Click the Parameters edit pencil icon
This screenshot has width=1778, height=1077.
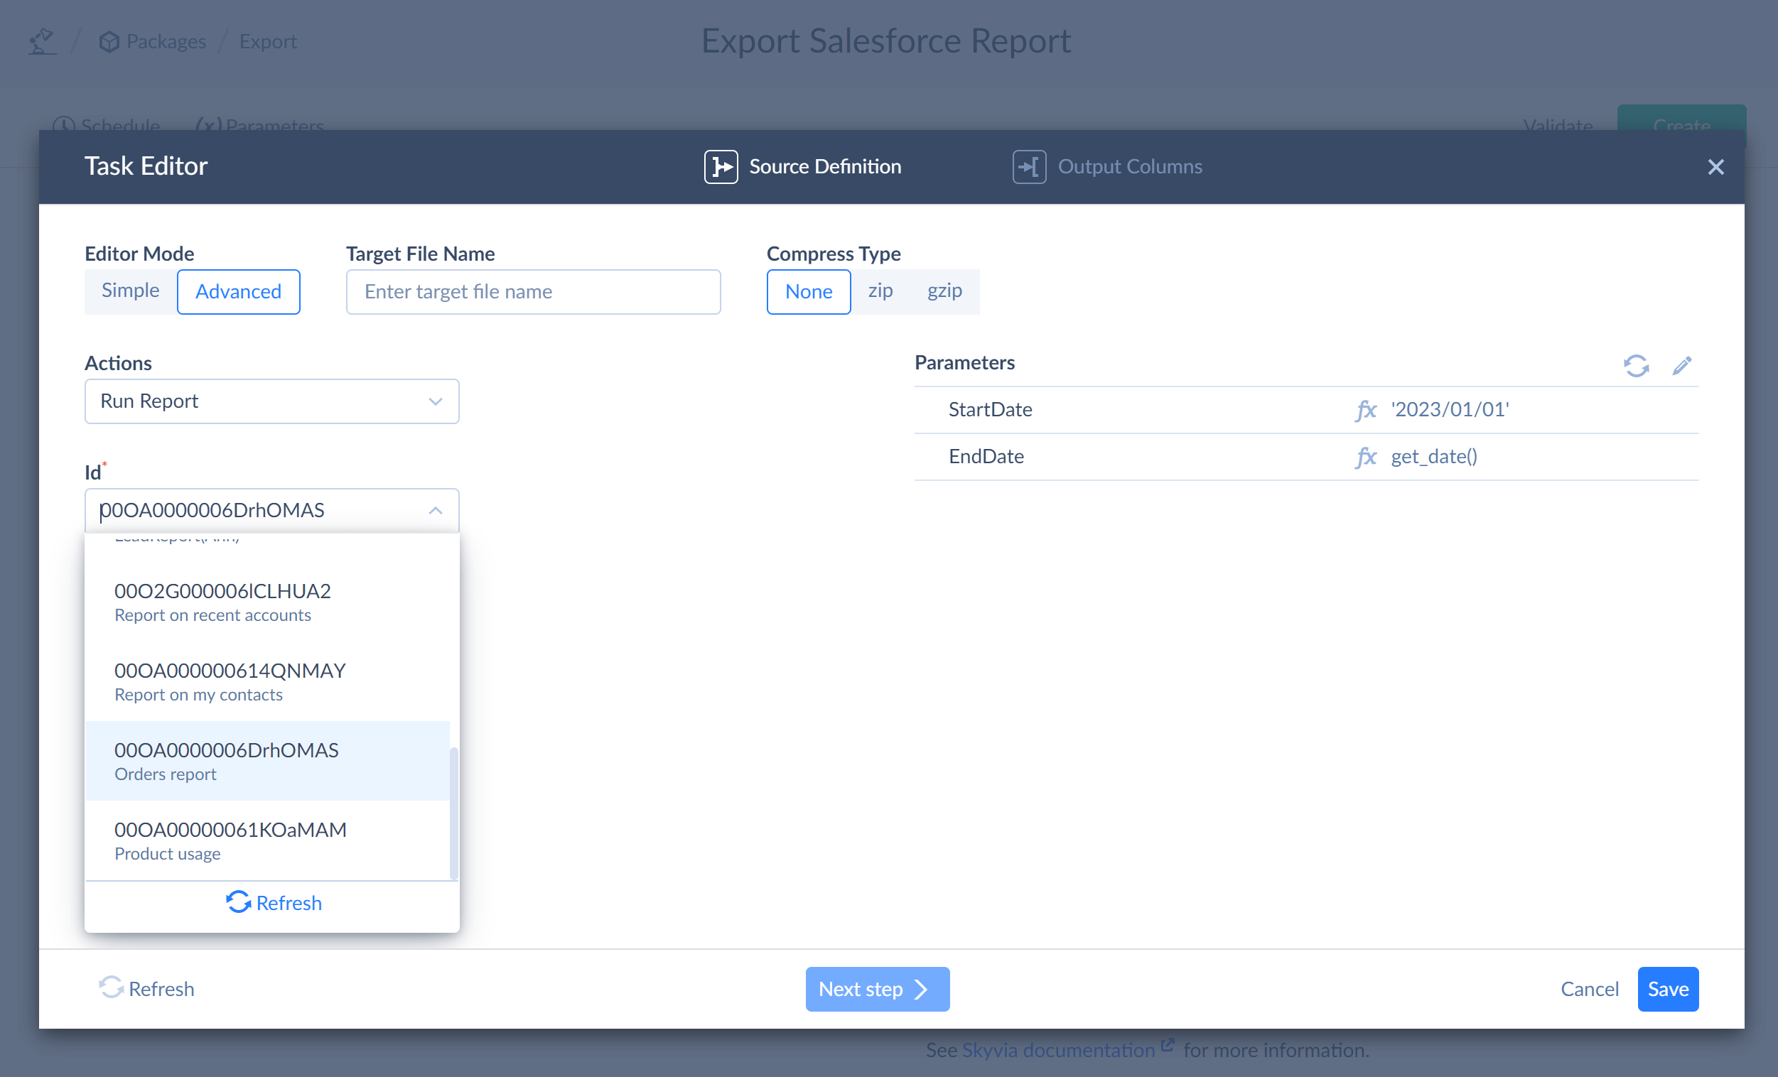pyautogui.click(x=1681, y=366)
